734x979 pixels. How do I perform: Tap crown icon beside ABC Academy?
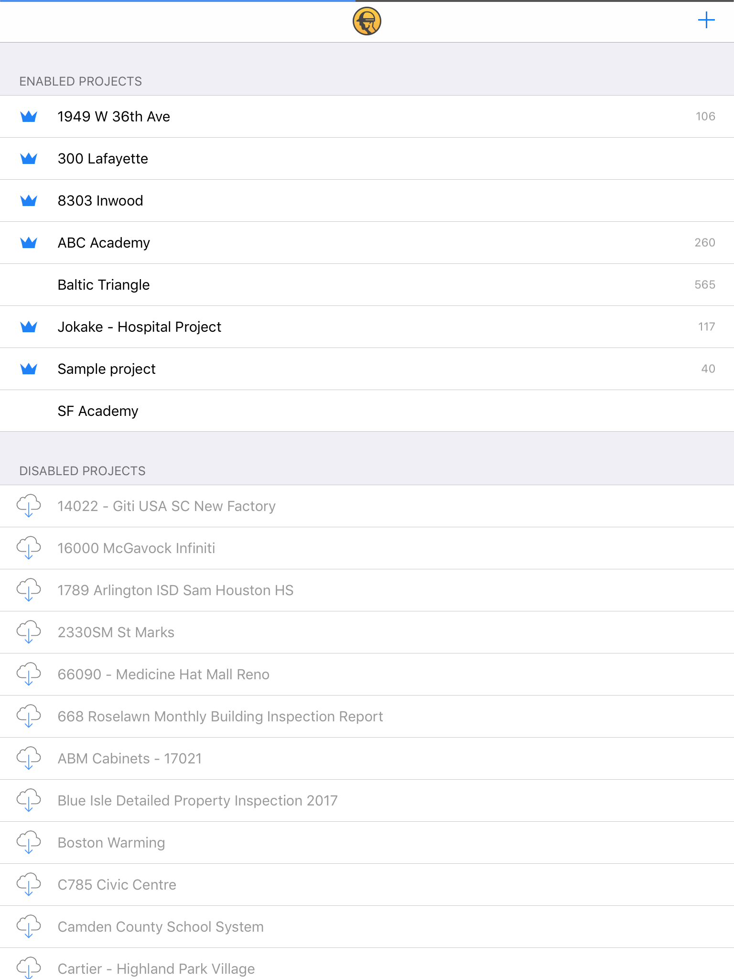pos(29,243)
